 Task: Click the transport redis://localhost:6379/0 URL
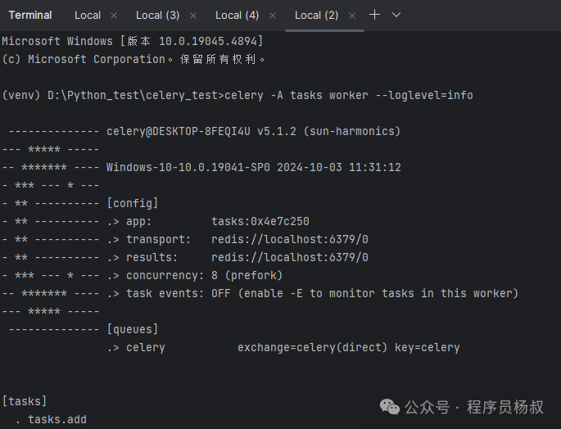290,239
